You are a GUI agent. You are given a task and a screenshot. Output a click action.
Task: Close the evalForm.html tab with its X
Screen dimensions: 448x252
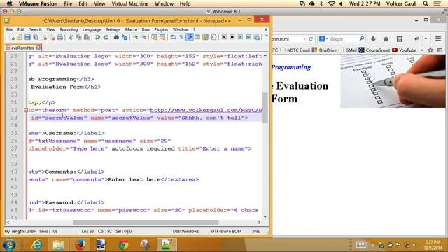38,48
